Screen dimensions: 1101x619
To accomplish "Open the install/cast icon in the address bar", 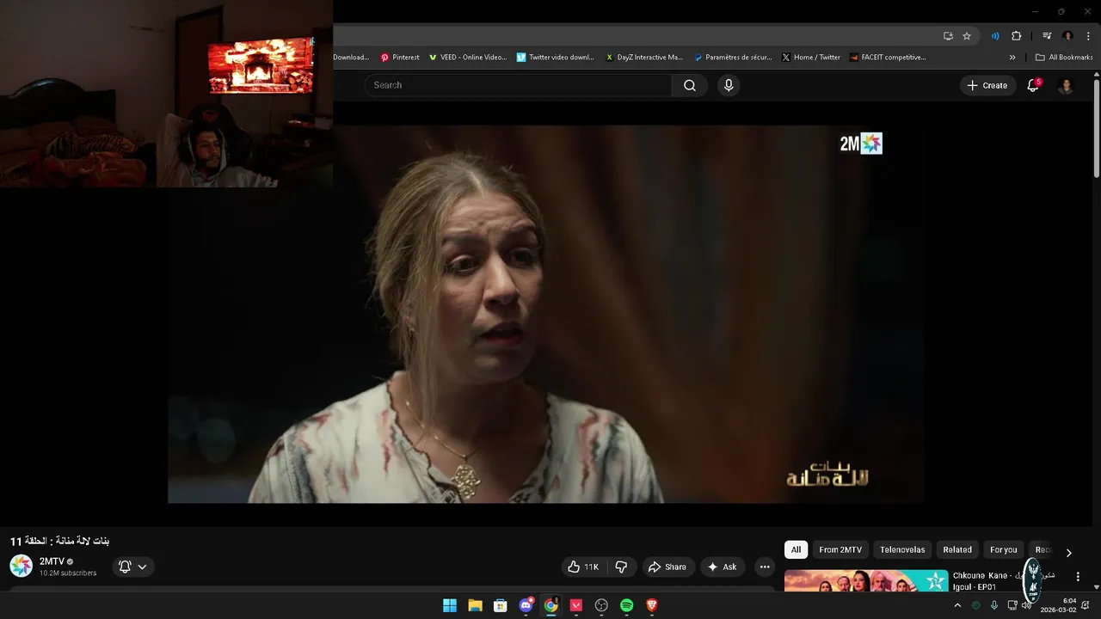I will [x=948, y=36].
